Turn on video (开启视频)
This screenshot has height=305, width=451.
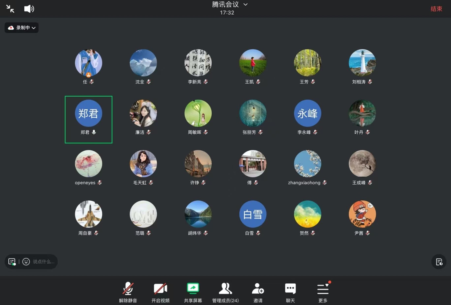[x=160, y=292]
